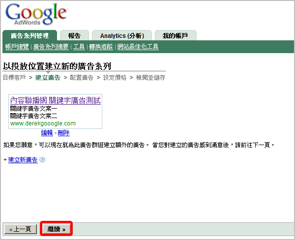Switch to the 報告 tab
The width and height of the screenshot is (295, 240).
click(x=74, y=35)
